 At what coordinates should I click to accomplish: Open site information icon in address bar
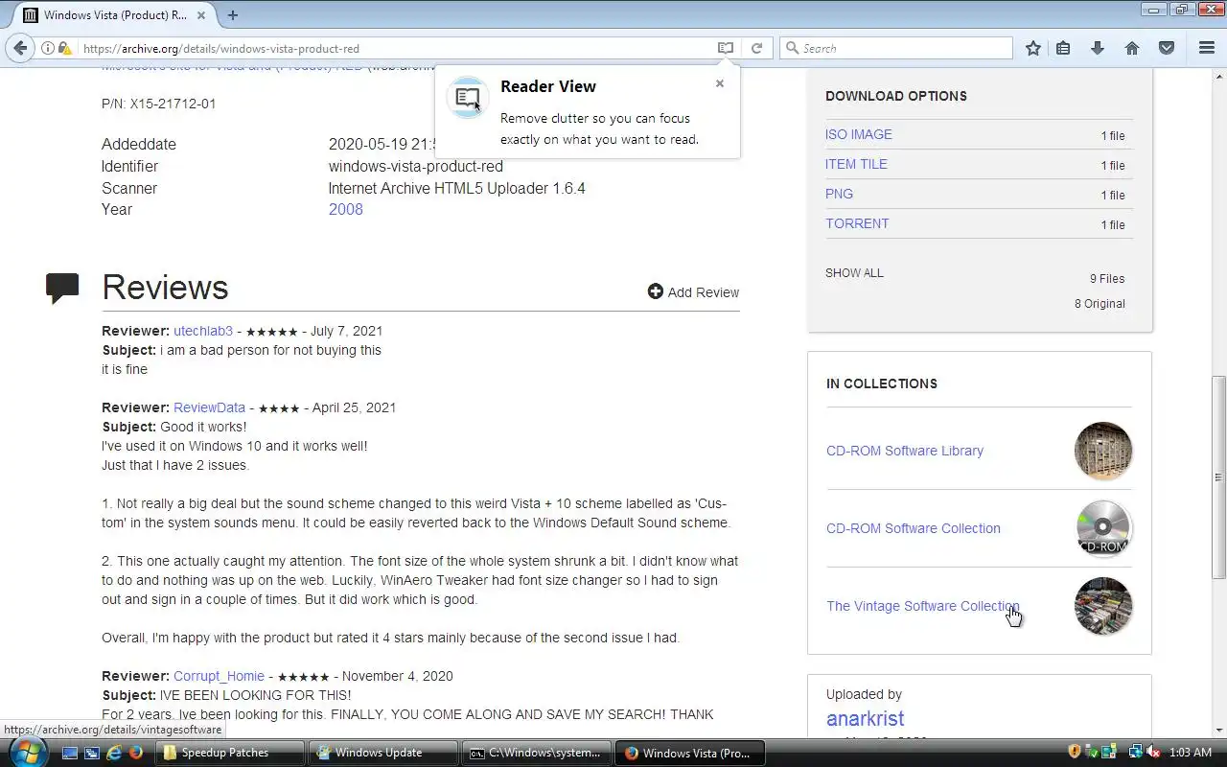tap(47, 48)
